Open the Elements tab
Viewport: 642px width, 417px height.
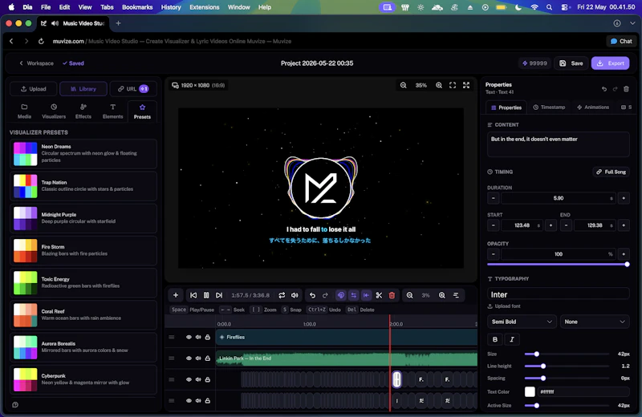pos(112,111)
